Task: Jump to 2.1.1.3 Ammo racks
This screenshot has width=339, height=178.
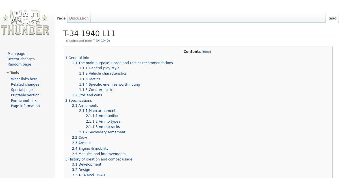Action: [103, 127]
